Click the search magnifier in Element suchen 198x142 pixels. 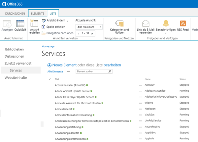click(x=110, y=71)
